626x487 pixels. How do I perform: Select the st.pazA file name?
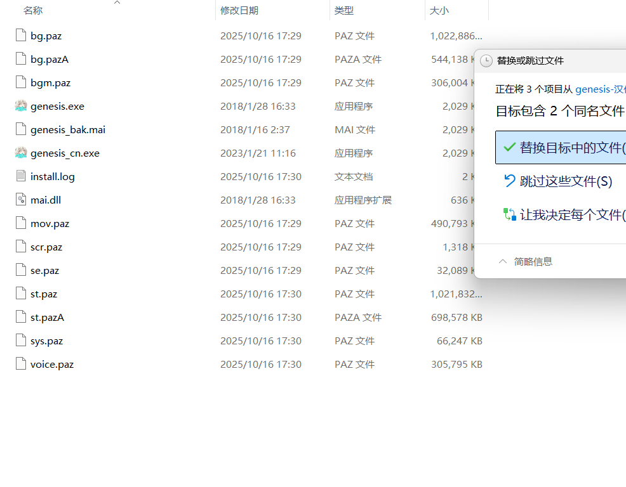[47, 317]
